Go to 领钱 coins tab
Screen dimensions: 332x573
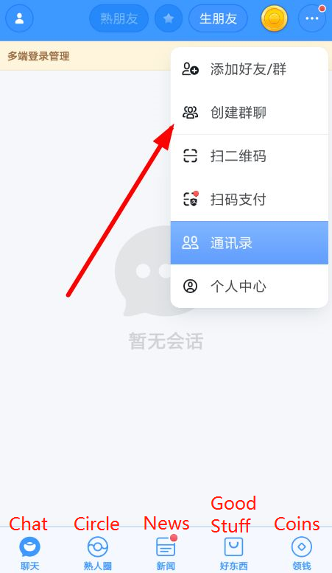tap(302, 553)
